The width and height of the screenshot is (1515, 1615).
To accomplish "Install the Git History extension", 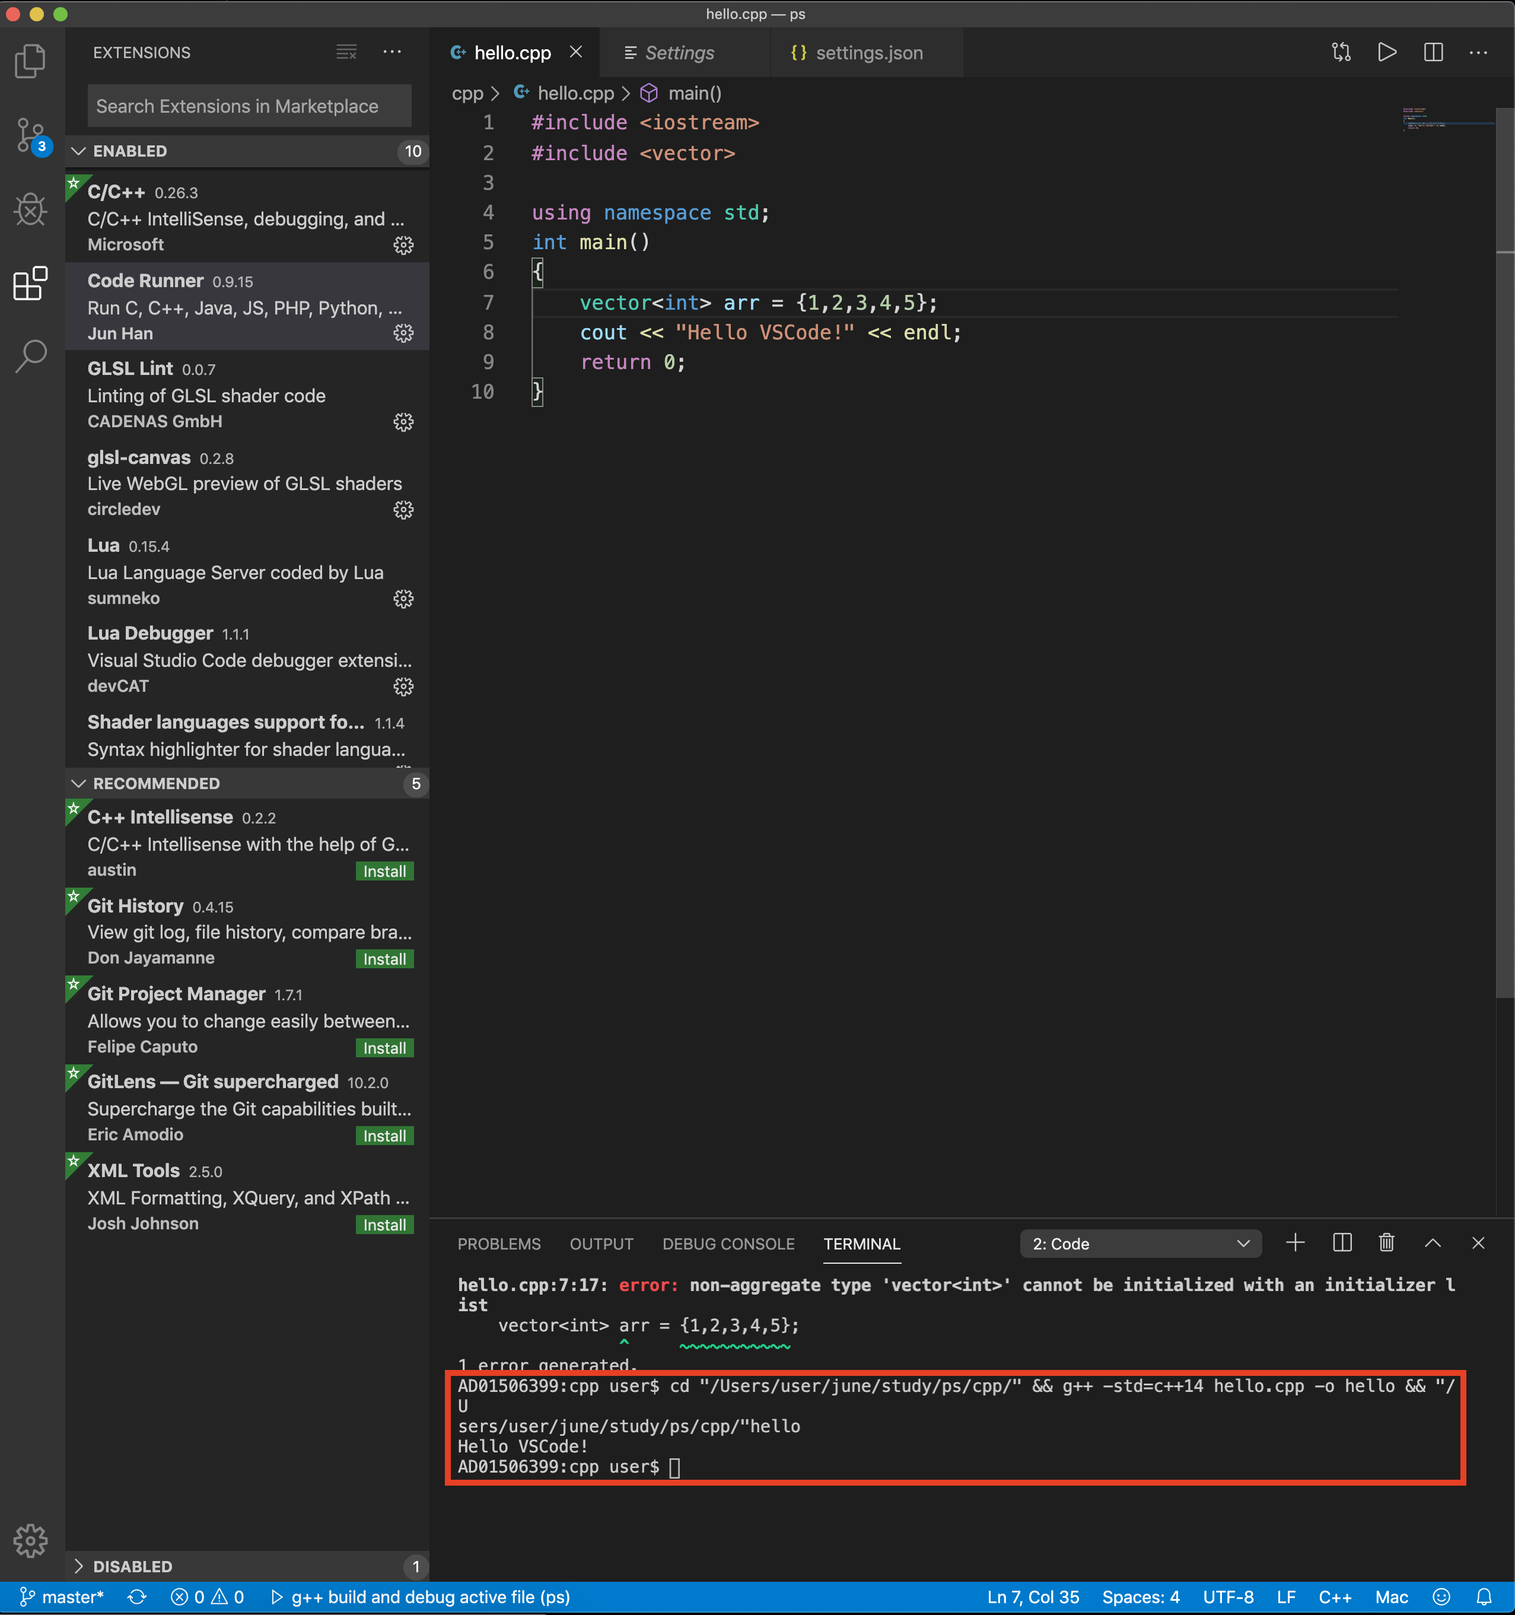I will coord(384,959).
